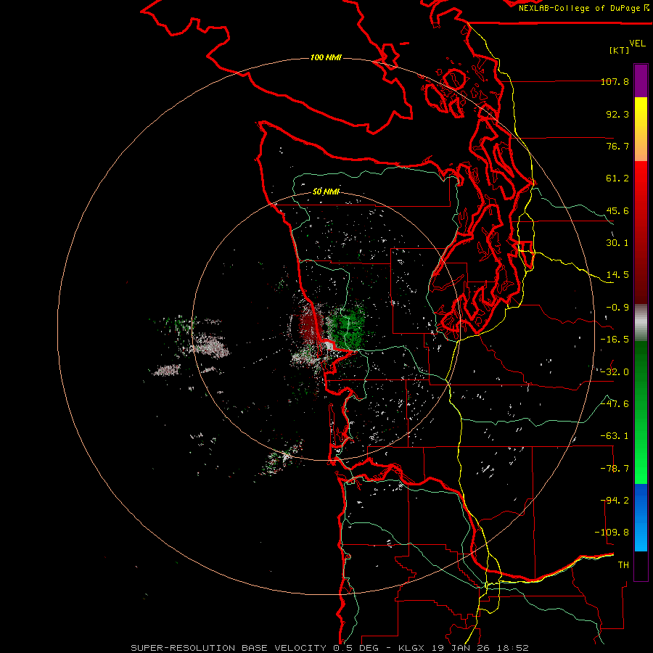
Task: Click the large green velocity patch near the radar
Action: (x=348, y=327)
